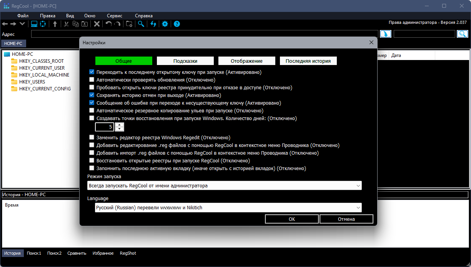
Task: Click the OK button in settings dialog
Action: pyautogui.click(x=291, y=219)
